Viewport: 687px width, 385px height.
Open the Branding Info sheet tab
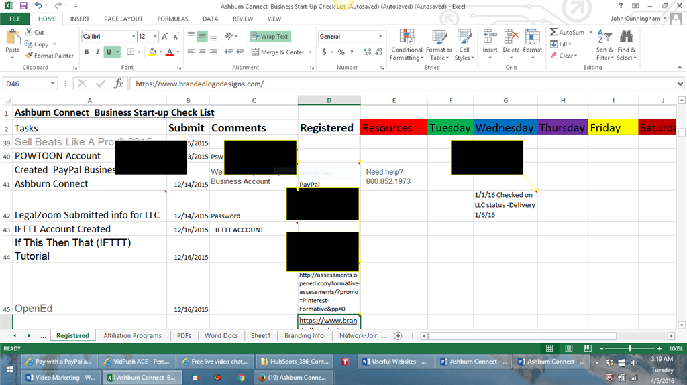tap(304, 335)
